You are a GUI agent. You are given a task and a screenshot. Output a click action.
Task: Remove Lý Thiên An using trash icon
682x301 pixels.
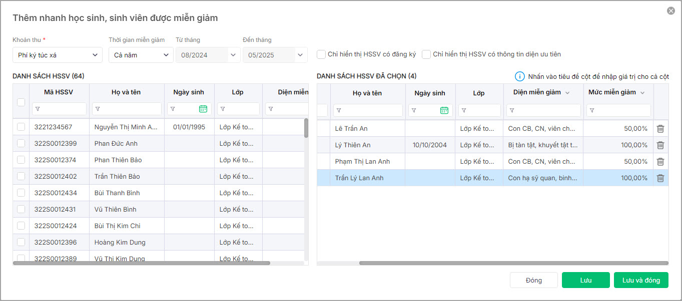(660, 145)
